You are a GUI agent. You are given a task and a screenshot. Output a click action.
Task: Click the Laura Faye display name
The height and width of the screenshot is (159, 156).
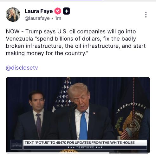[39, 11]
